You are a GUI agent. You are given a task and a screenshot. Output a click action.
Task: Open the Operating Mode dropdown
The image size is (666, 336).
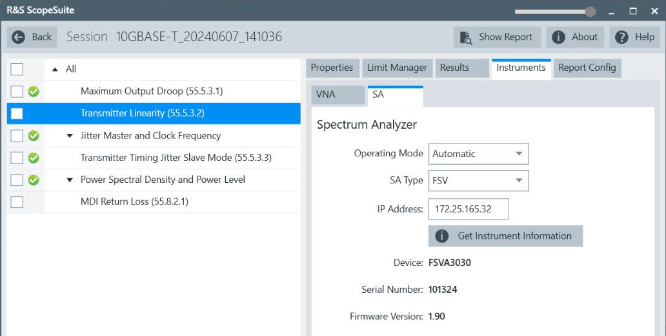(479, 154)
